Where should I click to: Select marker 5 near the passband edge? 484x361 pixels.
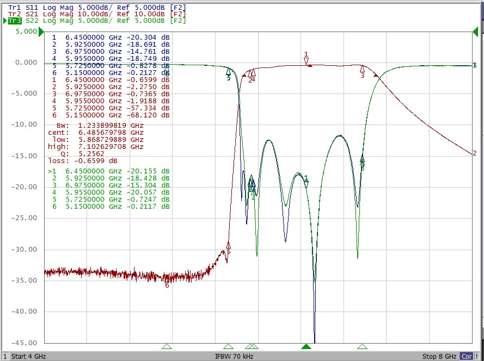click(x=229, y=72)
